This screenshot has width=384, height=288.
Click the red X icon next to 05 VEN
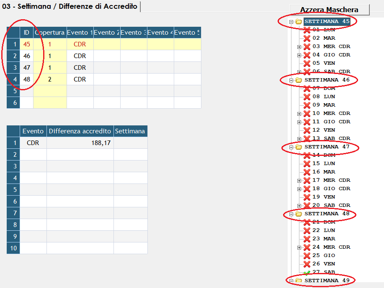[307, 63]
